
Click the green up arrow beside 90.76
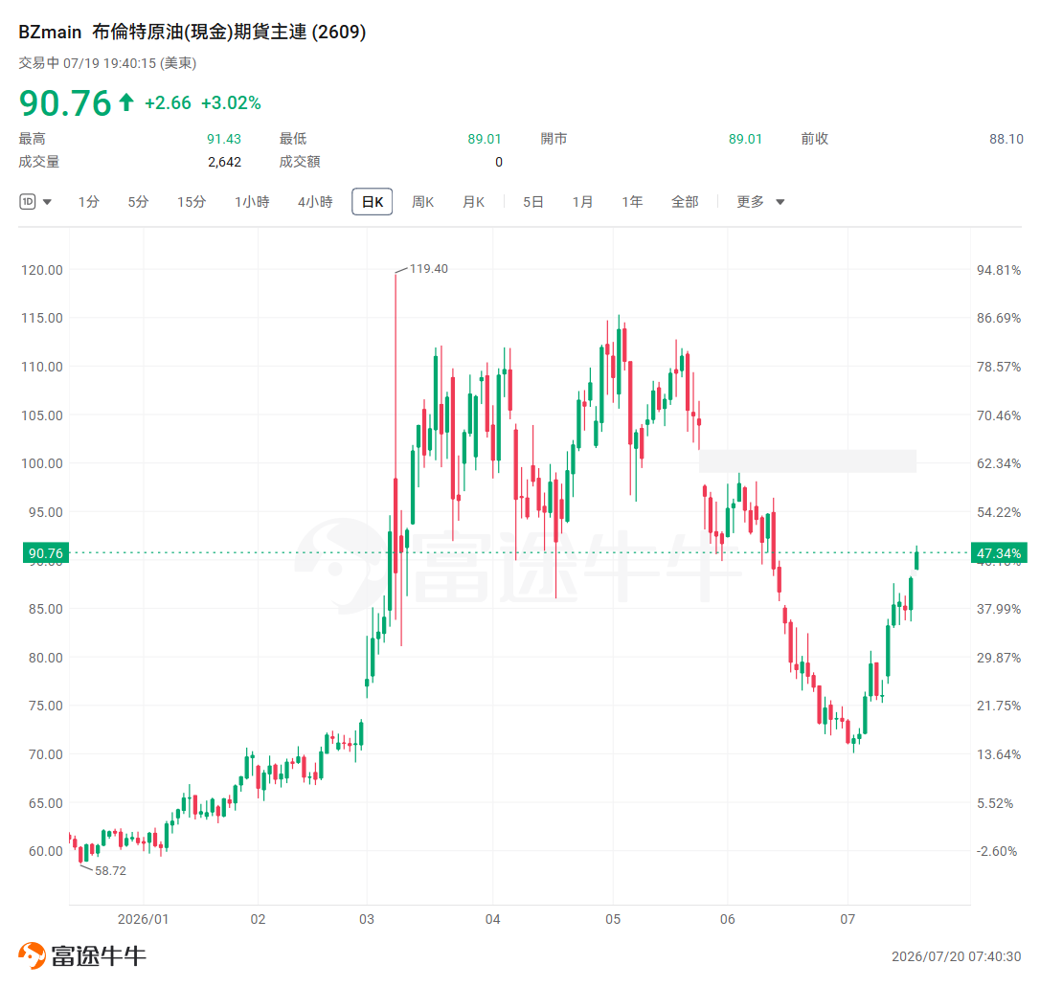pos(126,102)
